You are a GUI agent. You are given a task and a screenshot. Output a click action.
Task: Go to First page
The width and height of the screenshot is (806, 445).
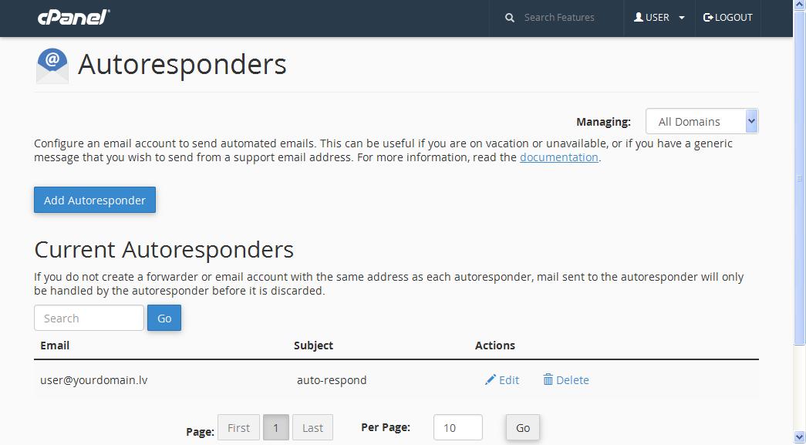click(238, 427)
